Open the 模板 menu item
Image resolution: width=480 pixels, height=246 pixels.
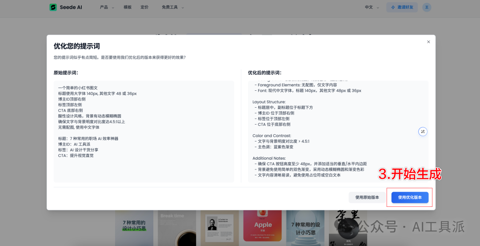pos(128,8)
